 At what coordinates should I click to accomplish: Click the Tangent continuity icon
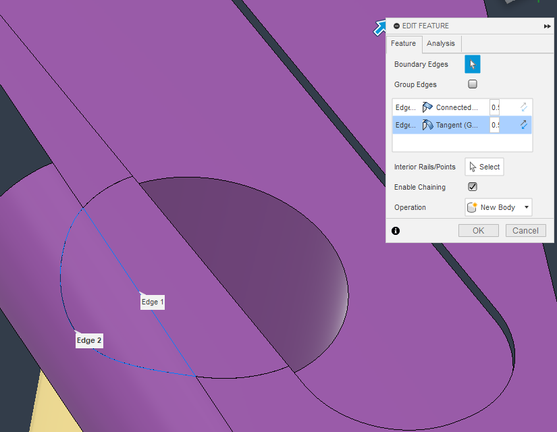pyautogui.click(x=427, y=125)
